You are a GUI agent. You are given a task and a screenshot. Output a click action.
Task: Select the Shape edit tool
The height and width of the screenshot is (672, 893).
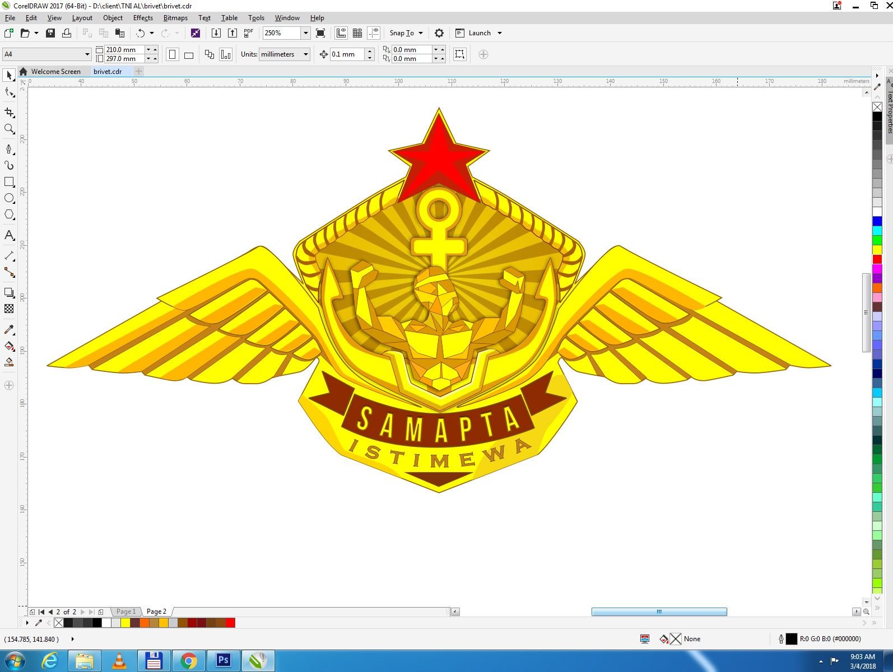pos(9,92)
